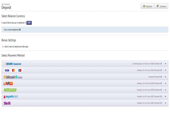170x128 pixels.
Task: Tick the no bonuses checkbox
Action: click(2, 47)
